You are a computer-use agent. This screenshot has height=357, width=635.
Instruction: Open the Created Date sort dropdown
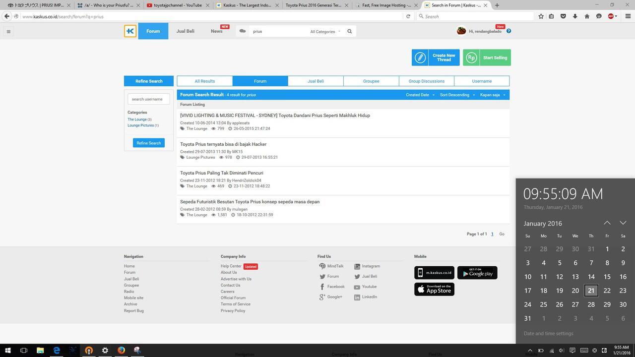pos(420,95)
